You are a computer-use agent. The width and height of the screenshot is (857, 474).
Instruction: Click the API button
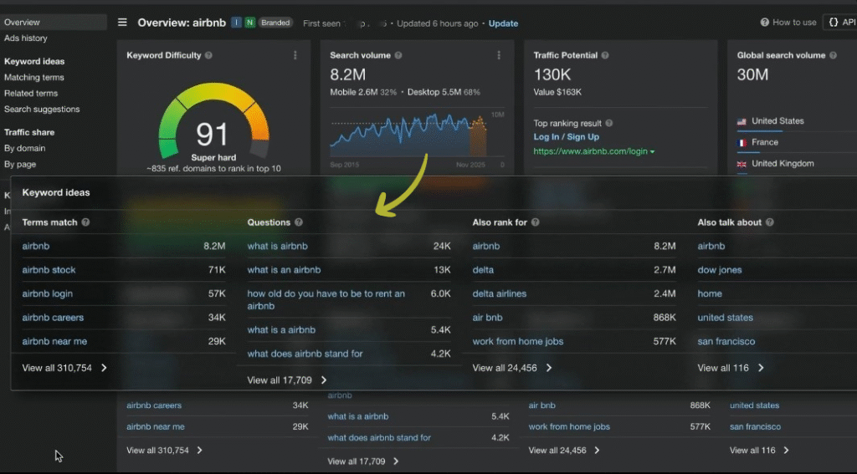point(841,23)
